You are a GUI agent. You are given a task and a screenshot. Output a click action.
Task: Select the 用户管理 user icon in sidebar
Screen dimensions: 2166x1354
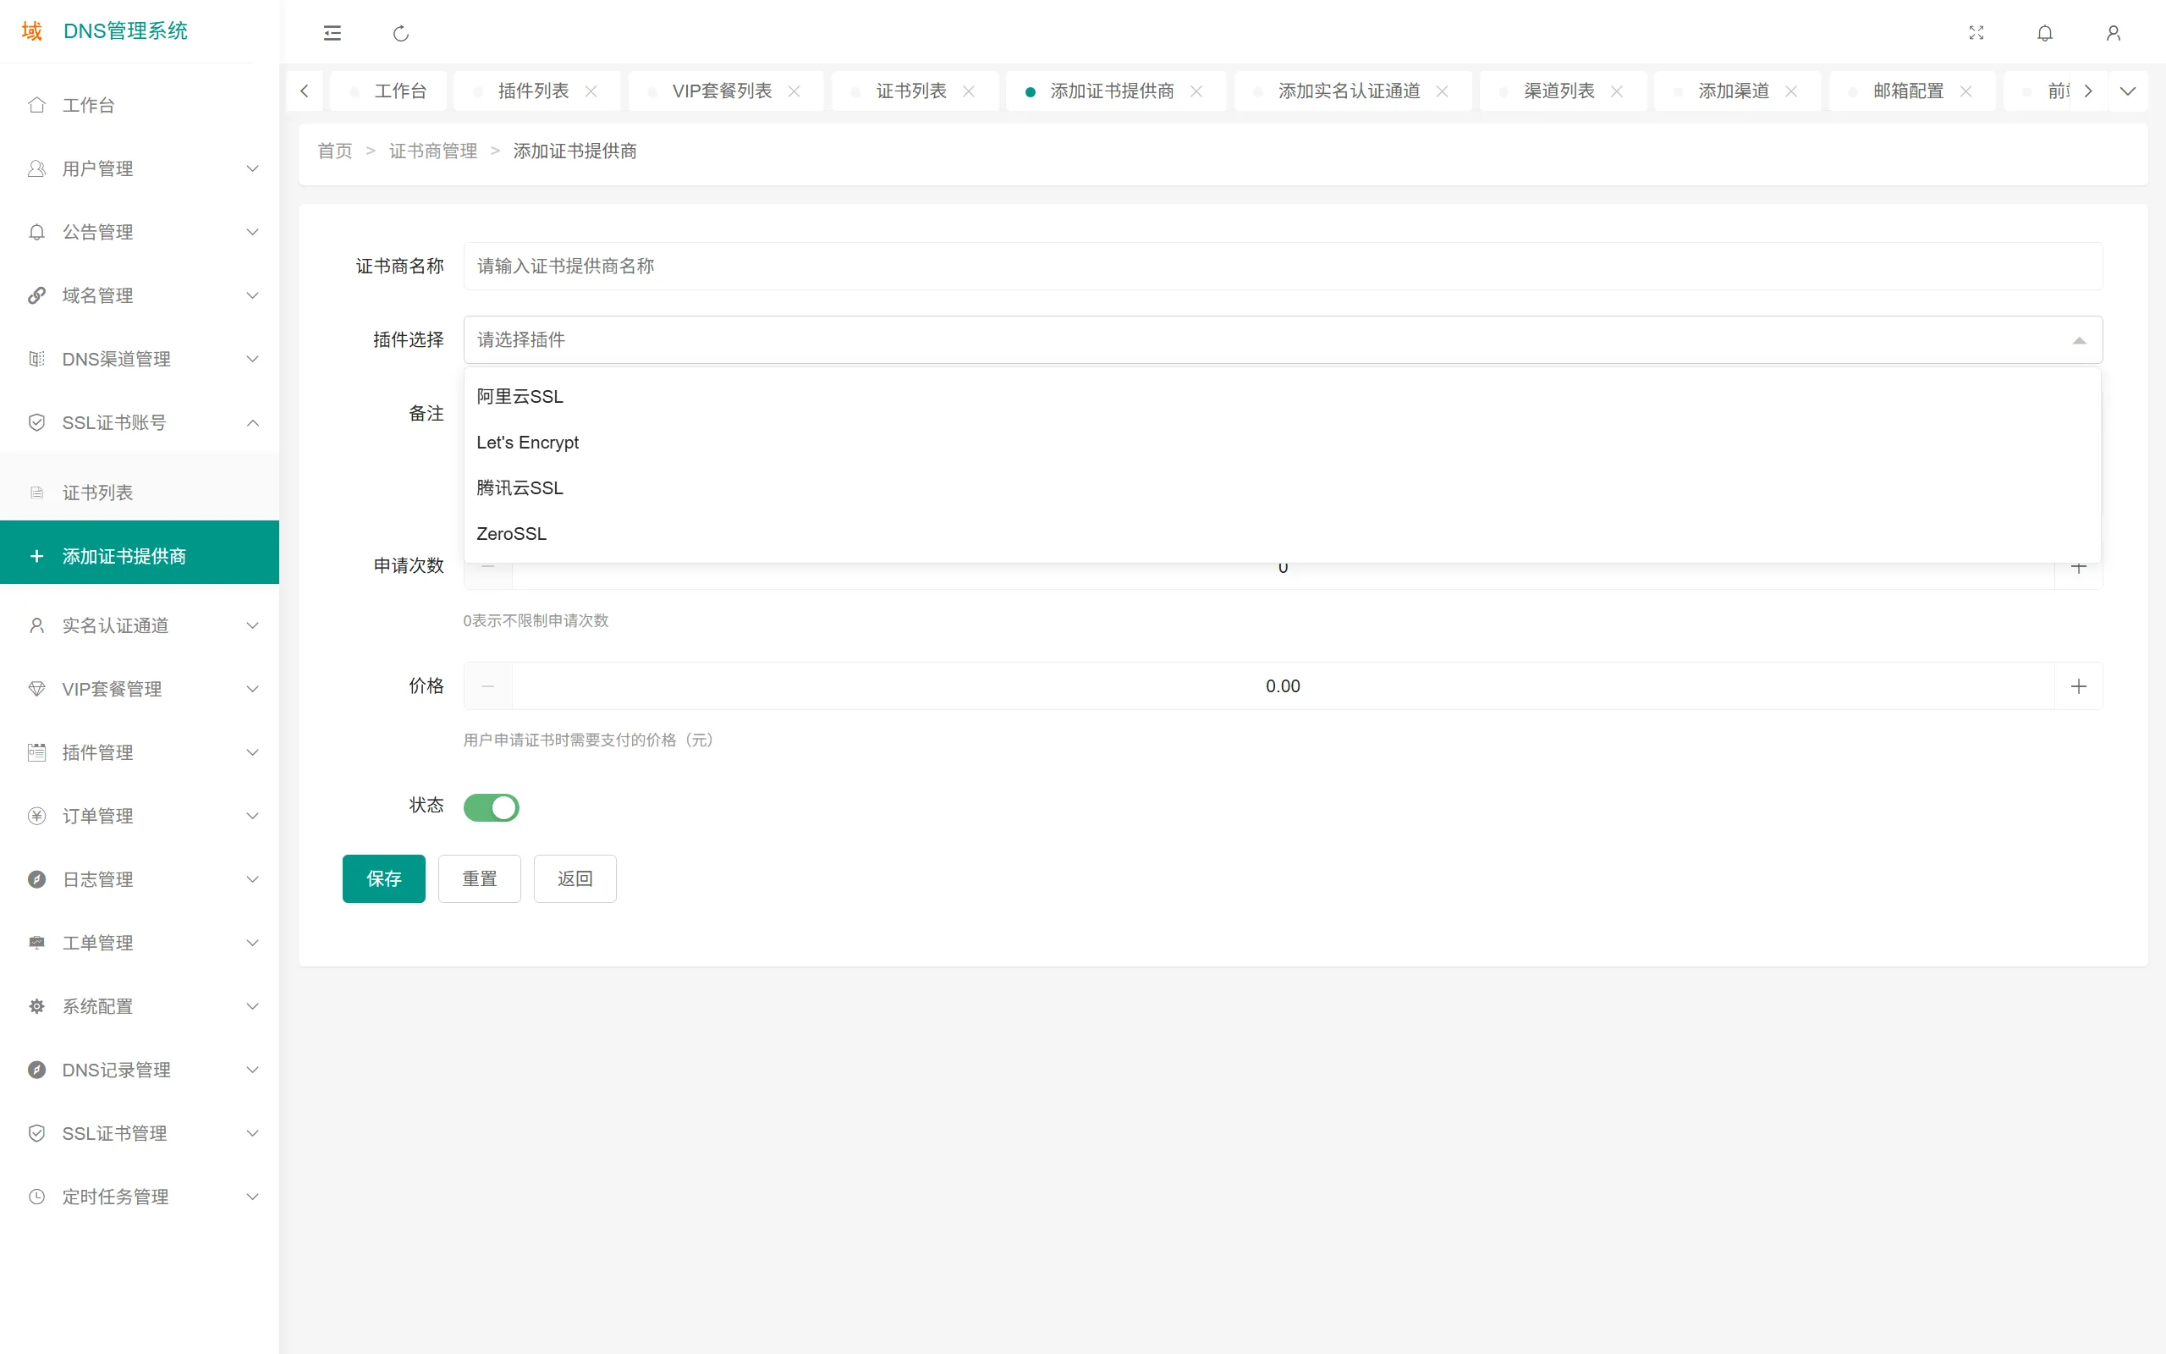coord(36,168)
